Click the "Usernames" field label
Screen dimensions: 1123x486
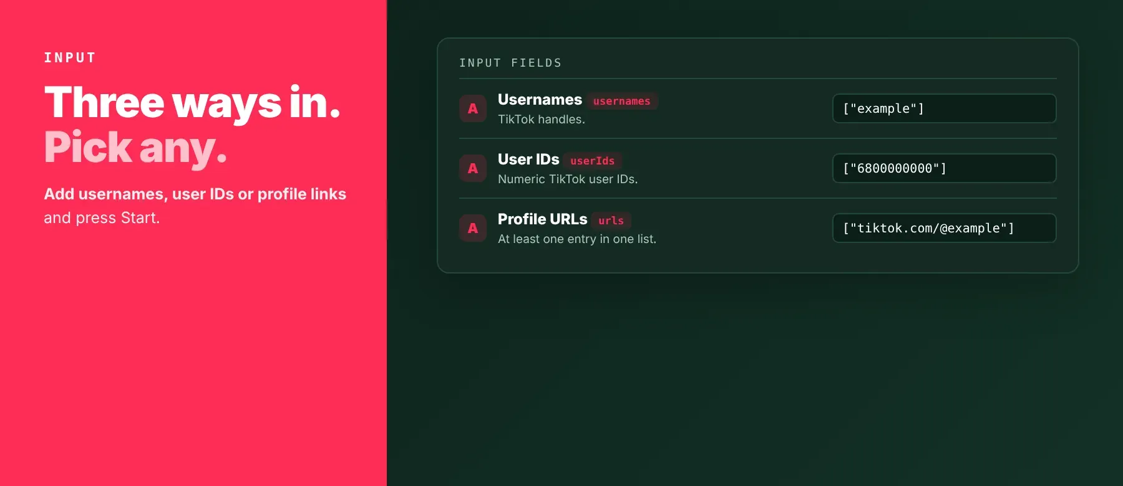(540, 100)
